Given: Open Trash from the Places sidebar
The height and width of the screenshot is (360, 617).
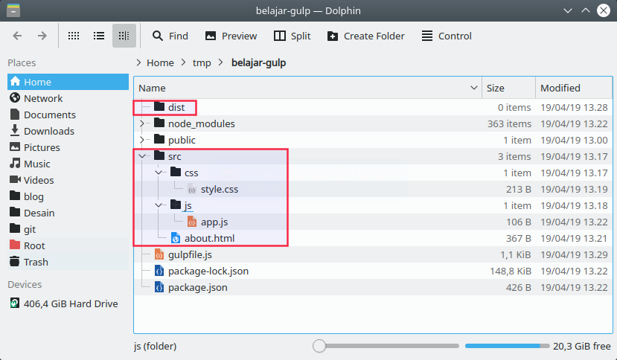Looking at the screenshot, I should pos(36,262).
